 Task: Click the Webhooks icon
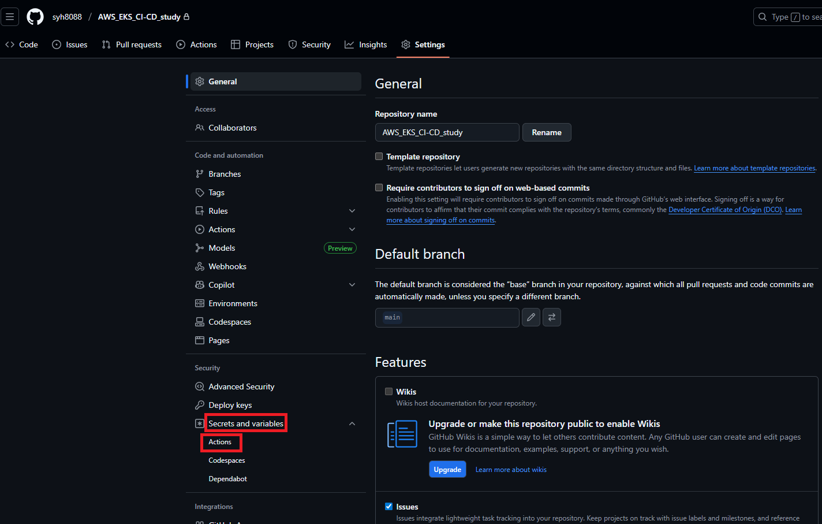coord(200,266)
